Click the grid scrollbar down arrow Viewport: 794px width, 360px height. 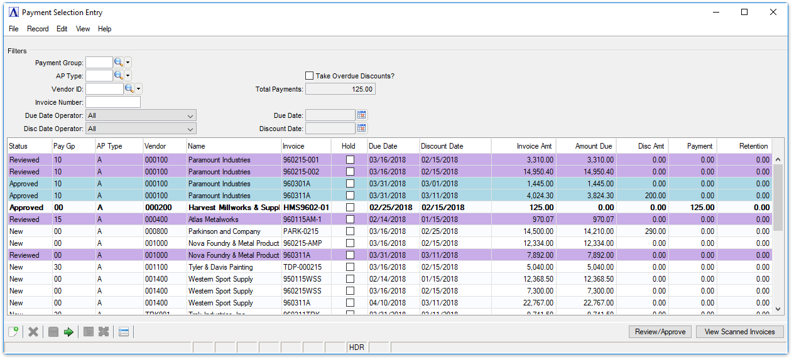[x=779, y=309]
